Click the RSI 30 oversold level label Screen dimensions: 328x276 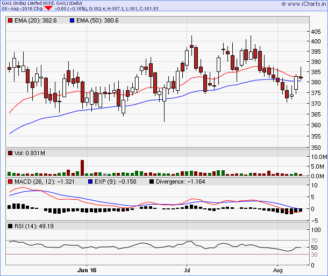[314, 255]
